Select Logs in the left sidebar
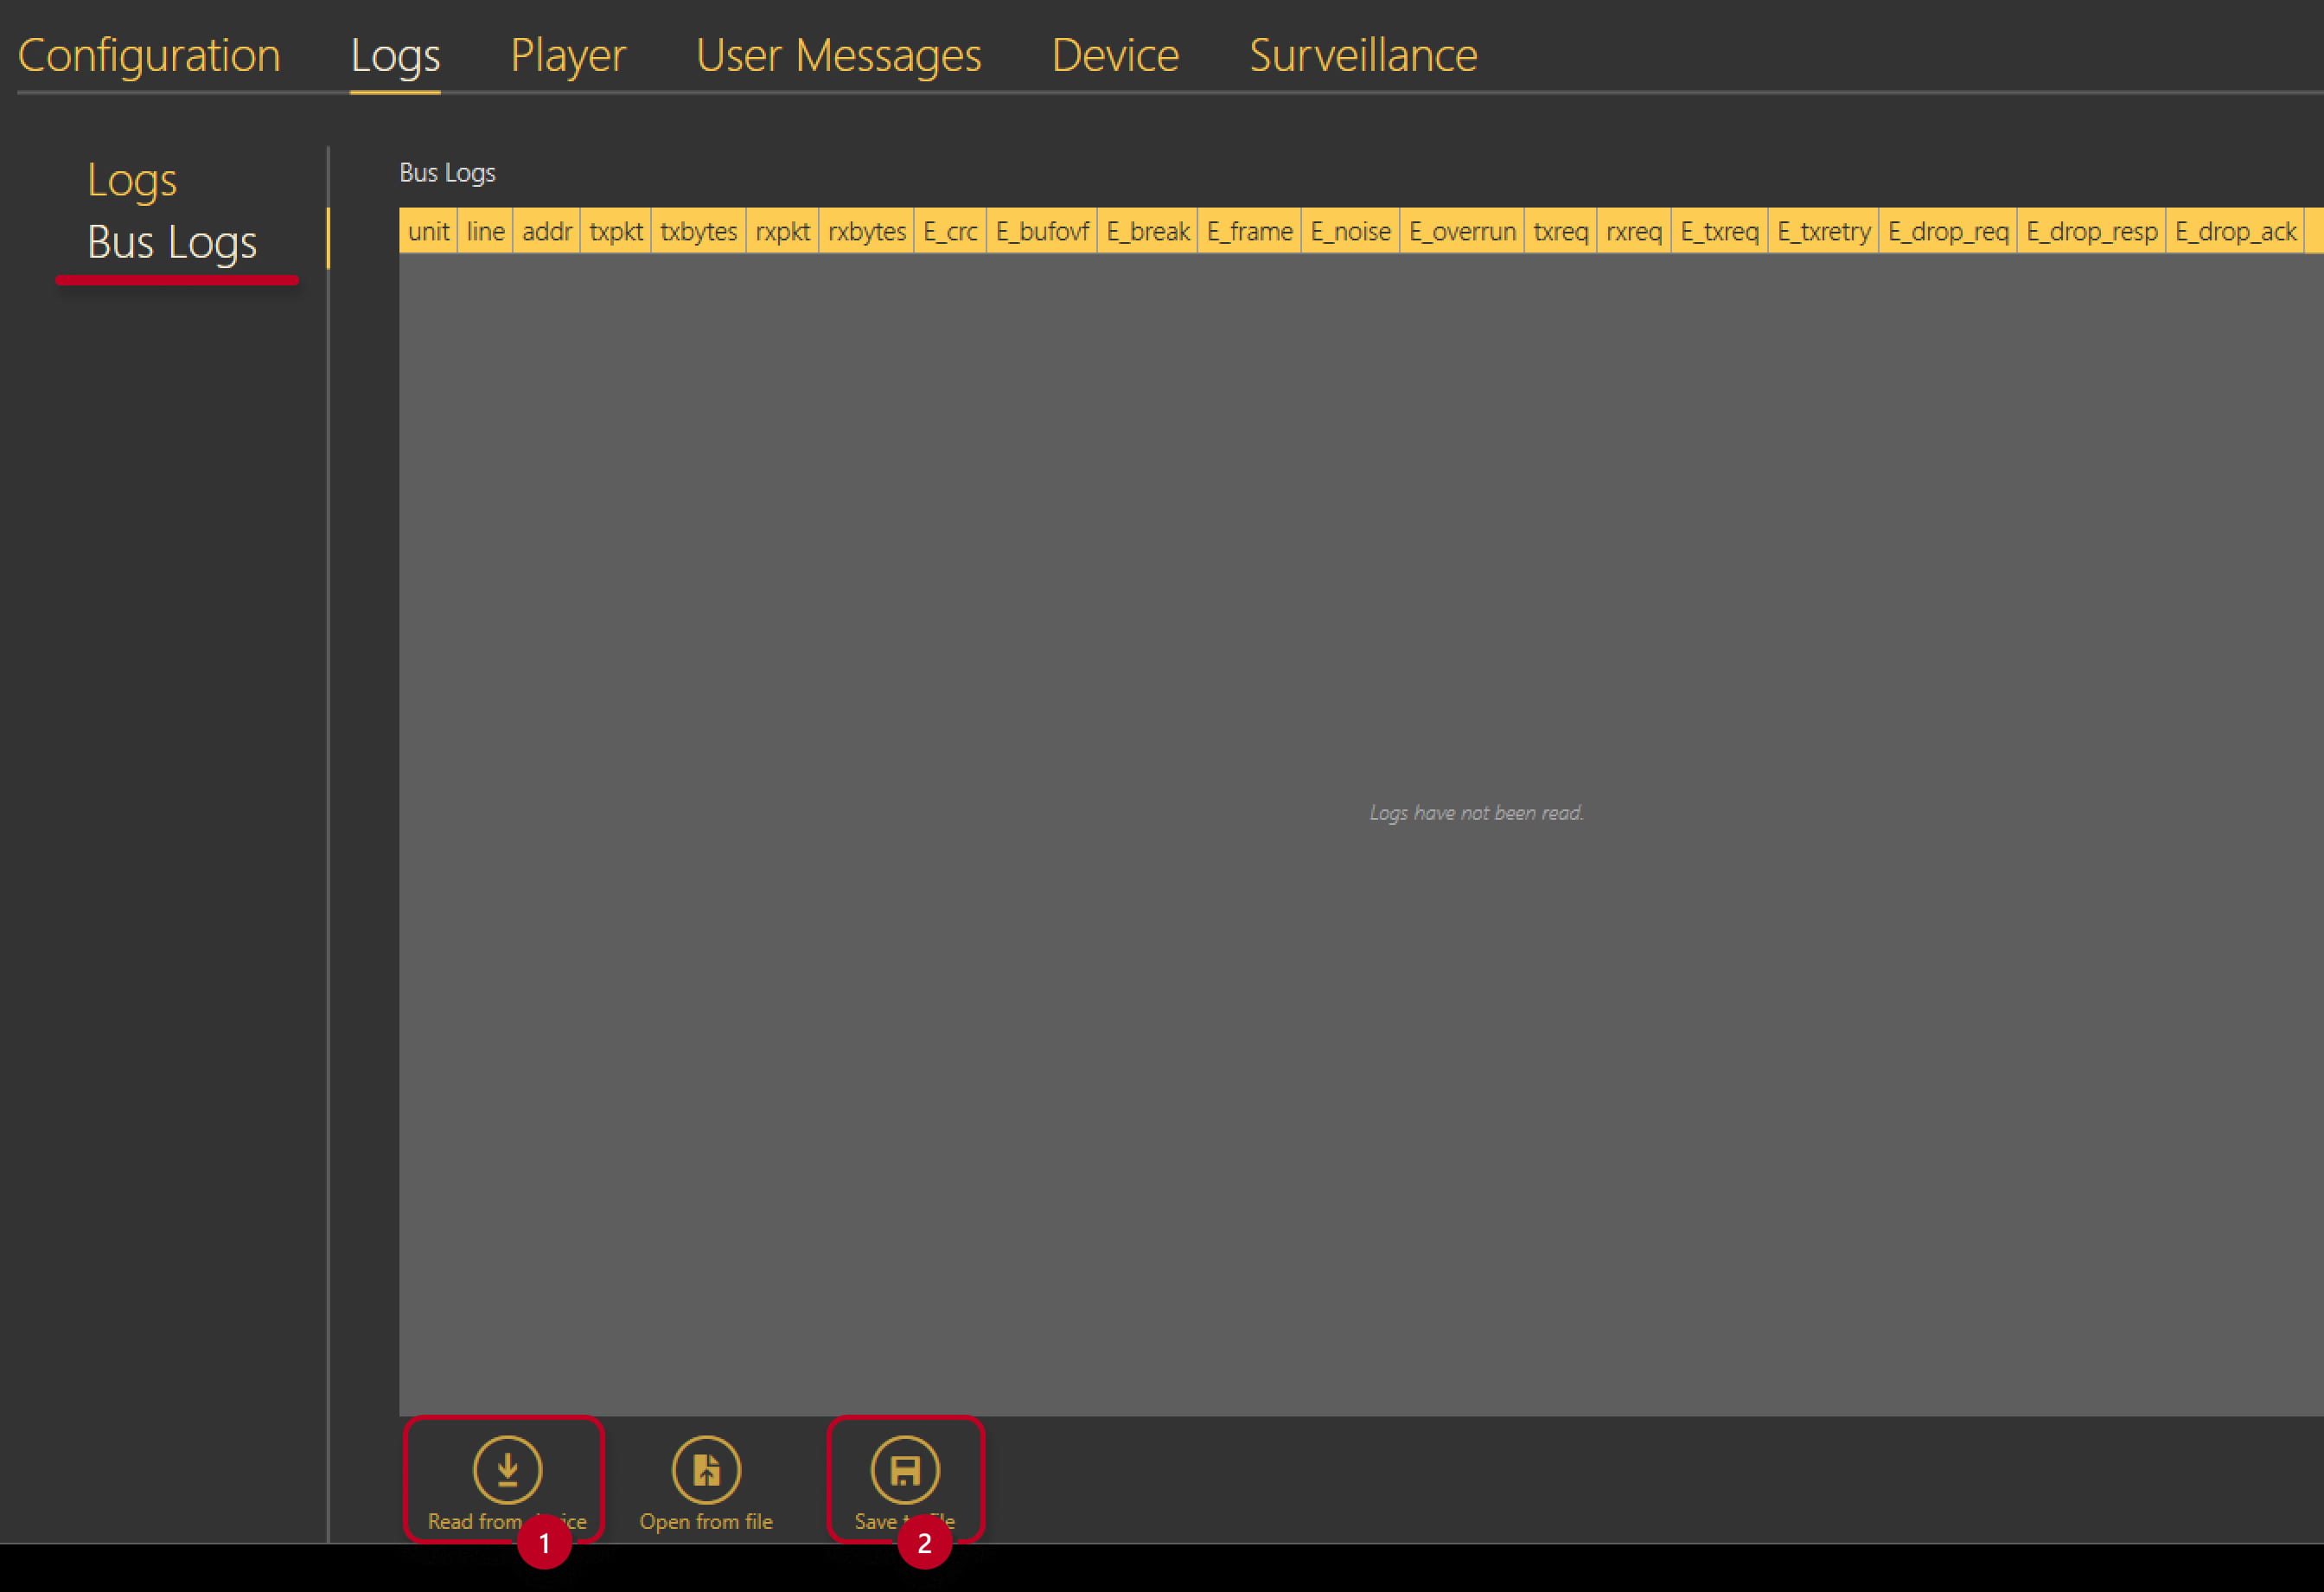2324x1592 pixels. (x=132, y=180)
